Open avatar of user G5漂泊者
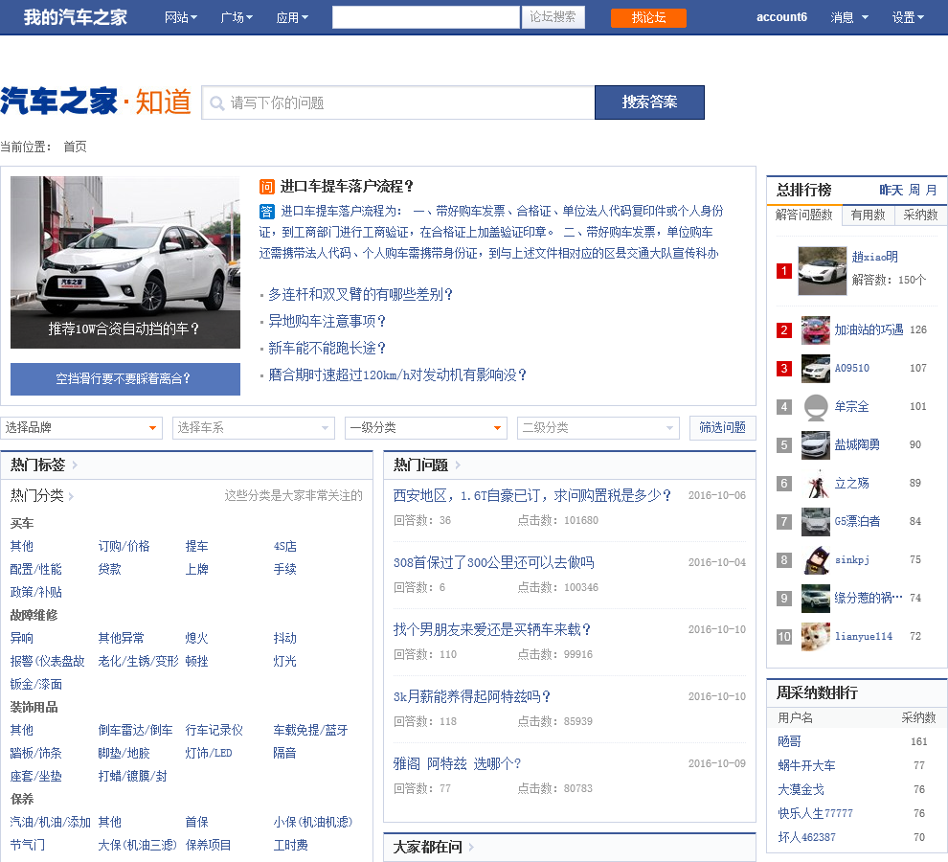The width and height of the screenshot is (948, 862). pyautogui.click(x=816, y=521)
